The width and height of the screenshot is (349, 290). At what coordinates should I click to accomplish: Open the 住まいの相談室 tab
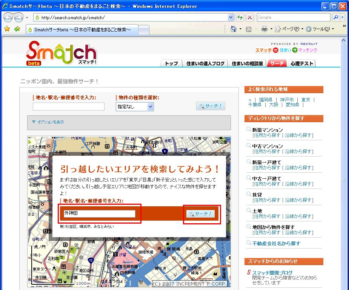pos(247,63)
